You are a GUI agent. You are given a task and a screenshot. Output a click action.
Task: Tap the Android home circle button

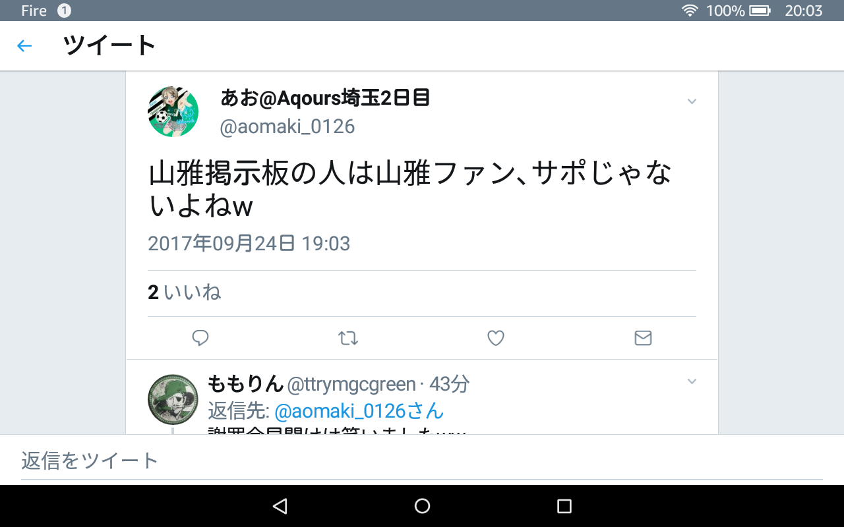422,506
